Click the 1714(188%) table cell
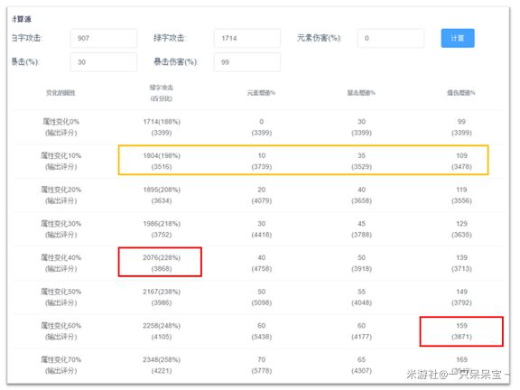 click(162, 127)
